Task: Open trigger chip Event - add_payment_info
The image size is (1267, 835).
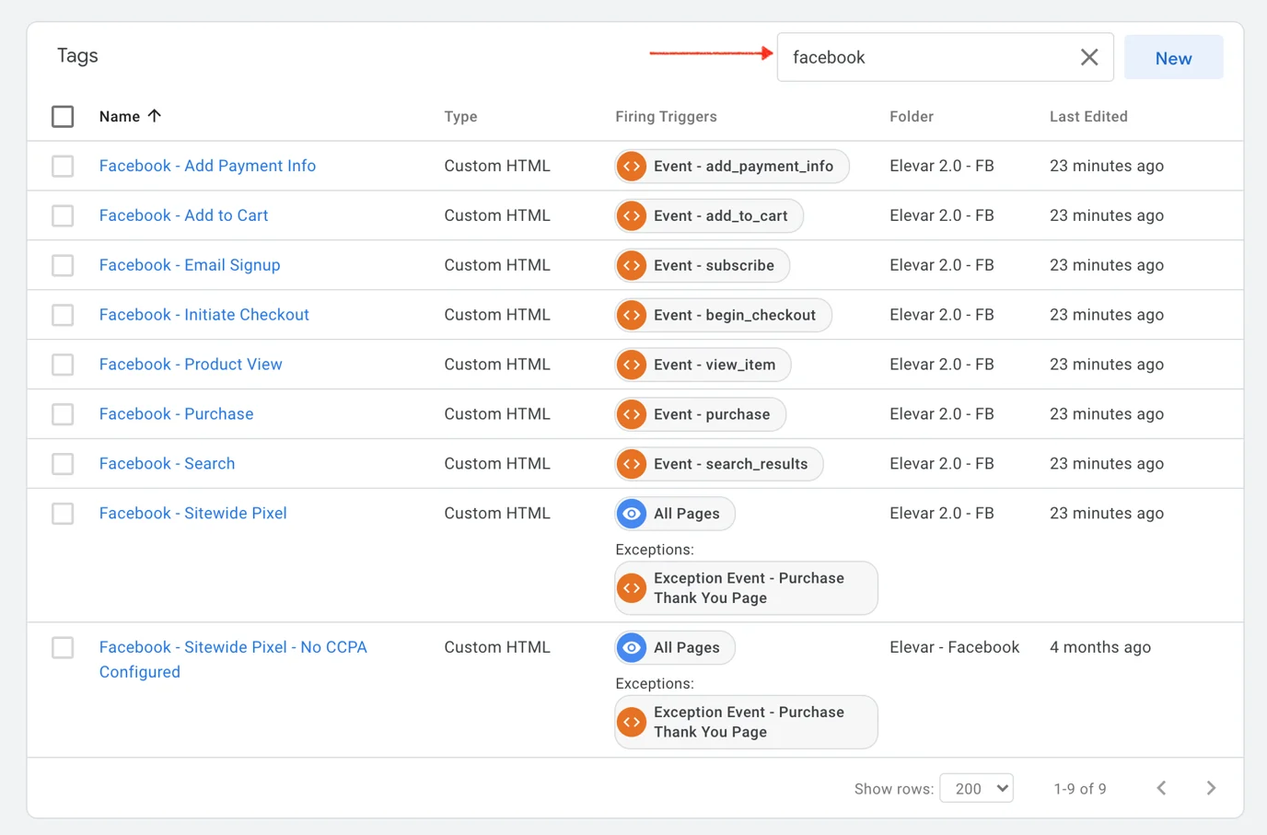Action: (x=732, y=166)
